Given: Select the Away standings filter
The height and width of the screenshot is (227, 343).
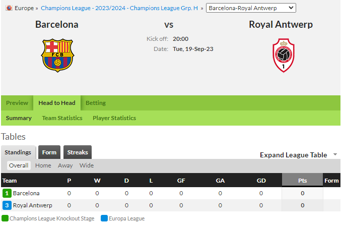Looking at the screenshot, I should [65, 165].
